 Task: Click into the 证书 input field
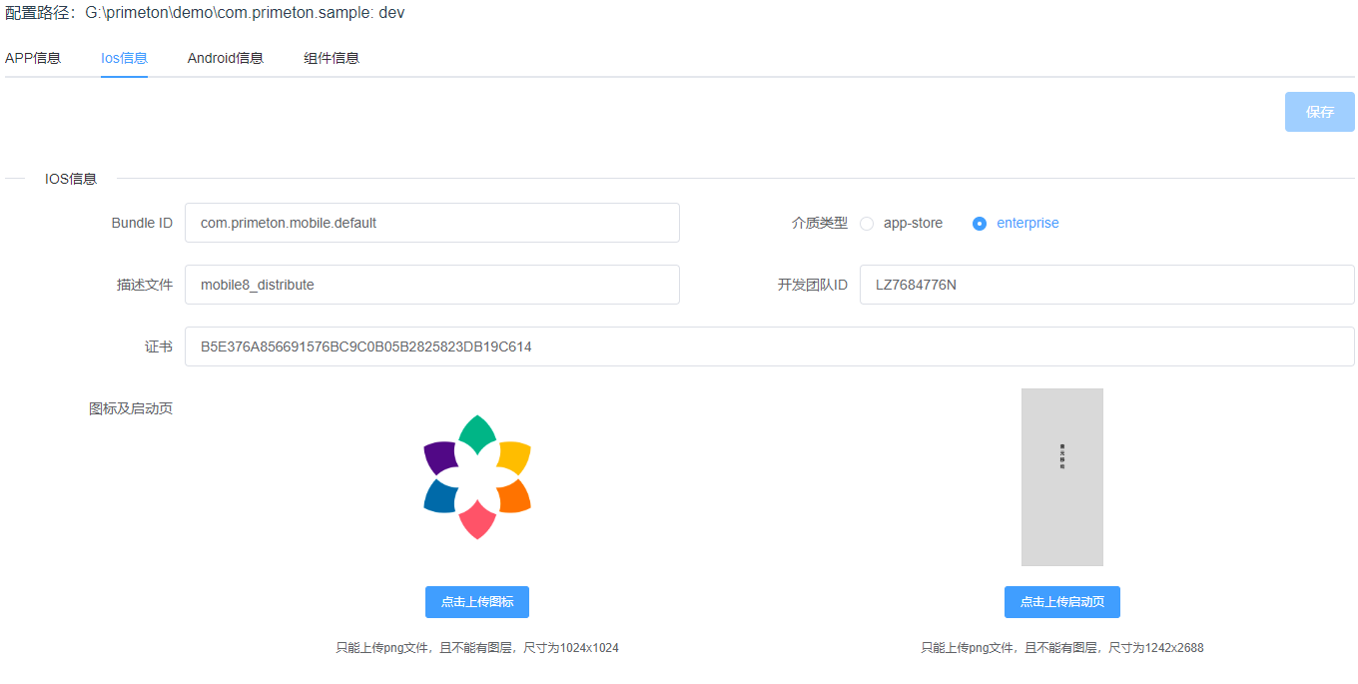(769, 346)
